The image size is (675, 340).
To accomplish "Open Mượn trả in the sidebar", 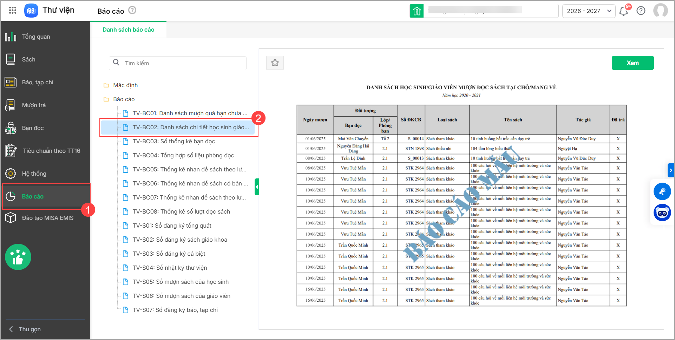I will pyautogui.click(x=34, y=105).
